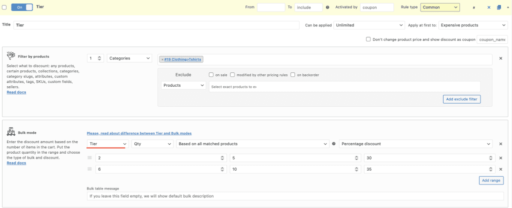Click the Bulk table message input field
Image resolution: width=512 pixels, height=208 pixels.
click(295, 196)
